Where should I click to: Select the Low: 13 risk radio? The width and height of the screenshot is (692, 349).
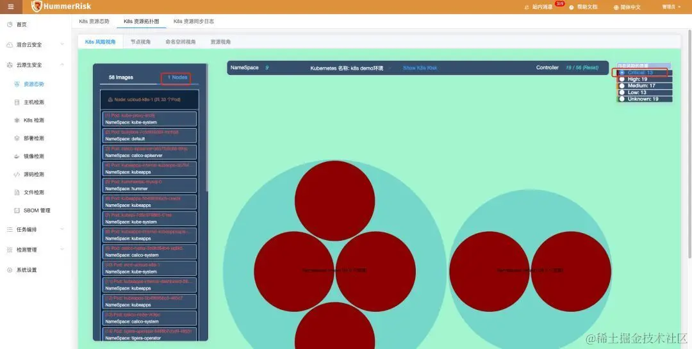[622, 92]
